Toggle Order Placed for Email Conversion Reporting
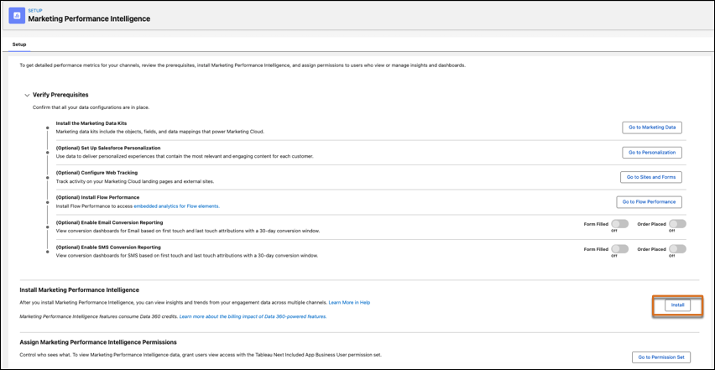This screenshot has height=370, width=715. coord(677,224)
